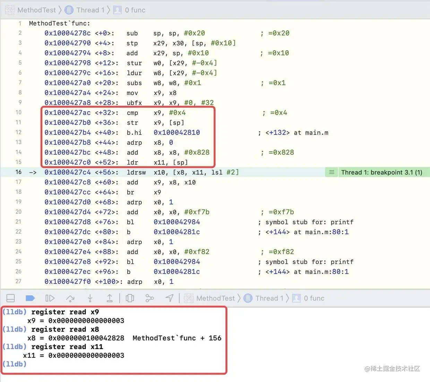Click the empty lldb prompt at the console bottom
Image resolution: width=430 pixels, height=382 pixels.
point(15,364)
